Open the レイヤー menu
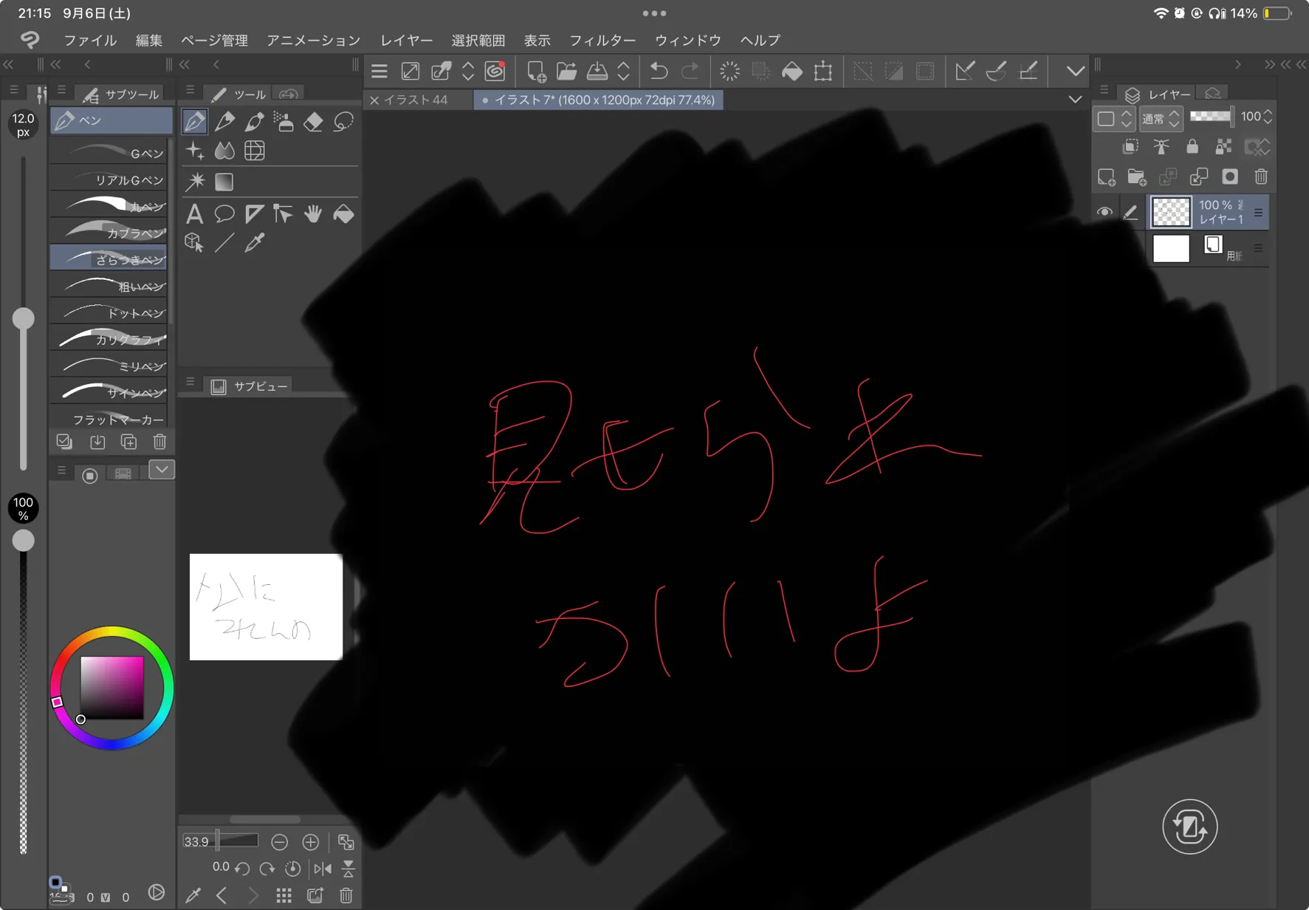 point(406,40)
